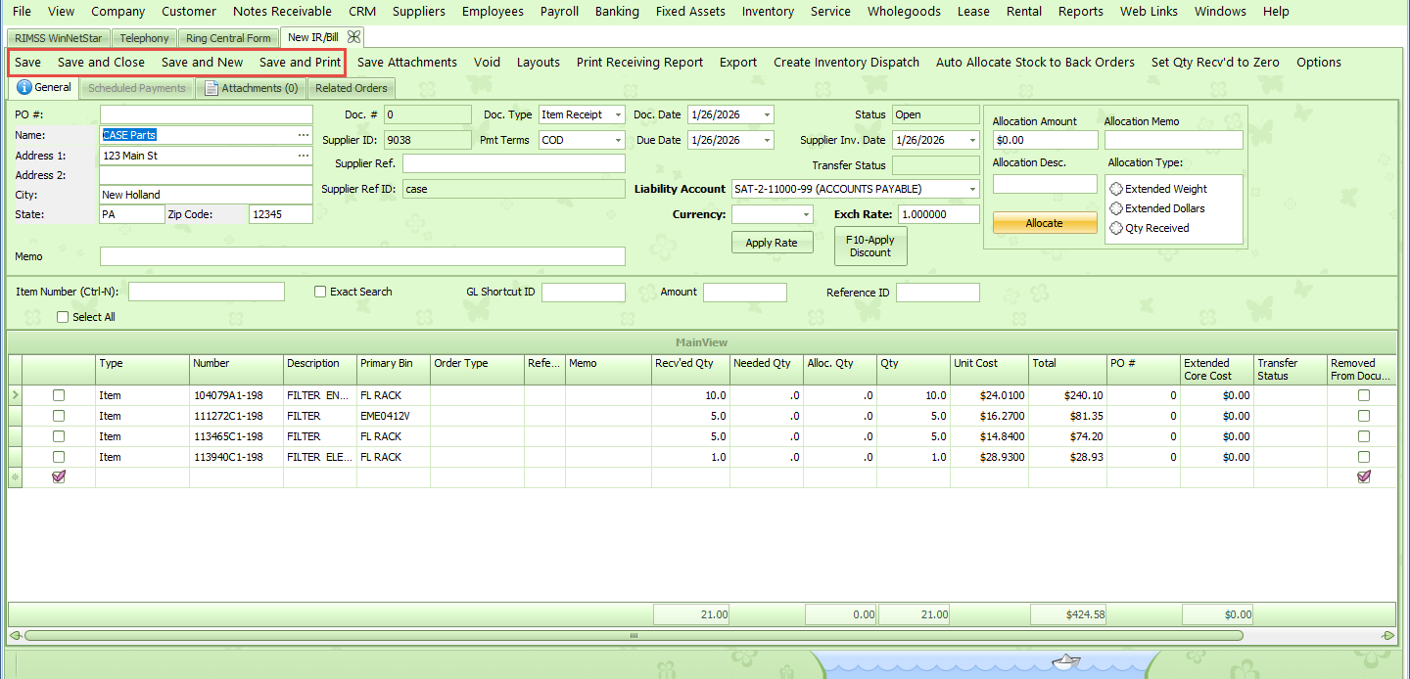
Task: Select Qty Received allocation type
Action: 1116,228
